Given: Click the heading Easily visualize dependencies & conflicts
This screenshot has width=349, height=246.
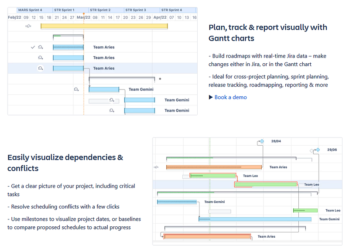Looking at the screenshot, I should (x=65, y=163).
